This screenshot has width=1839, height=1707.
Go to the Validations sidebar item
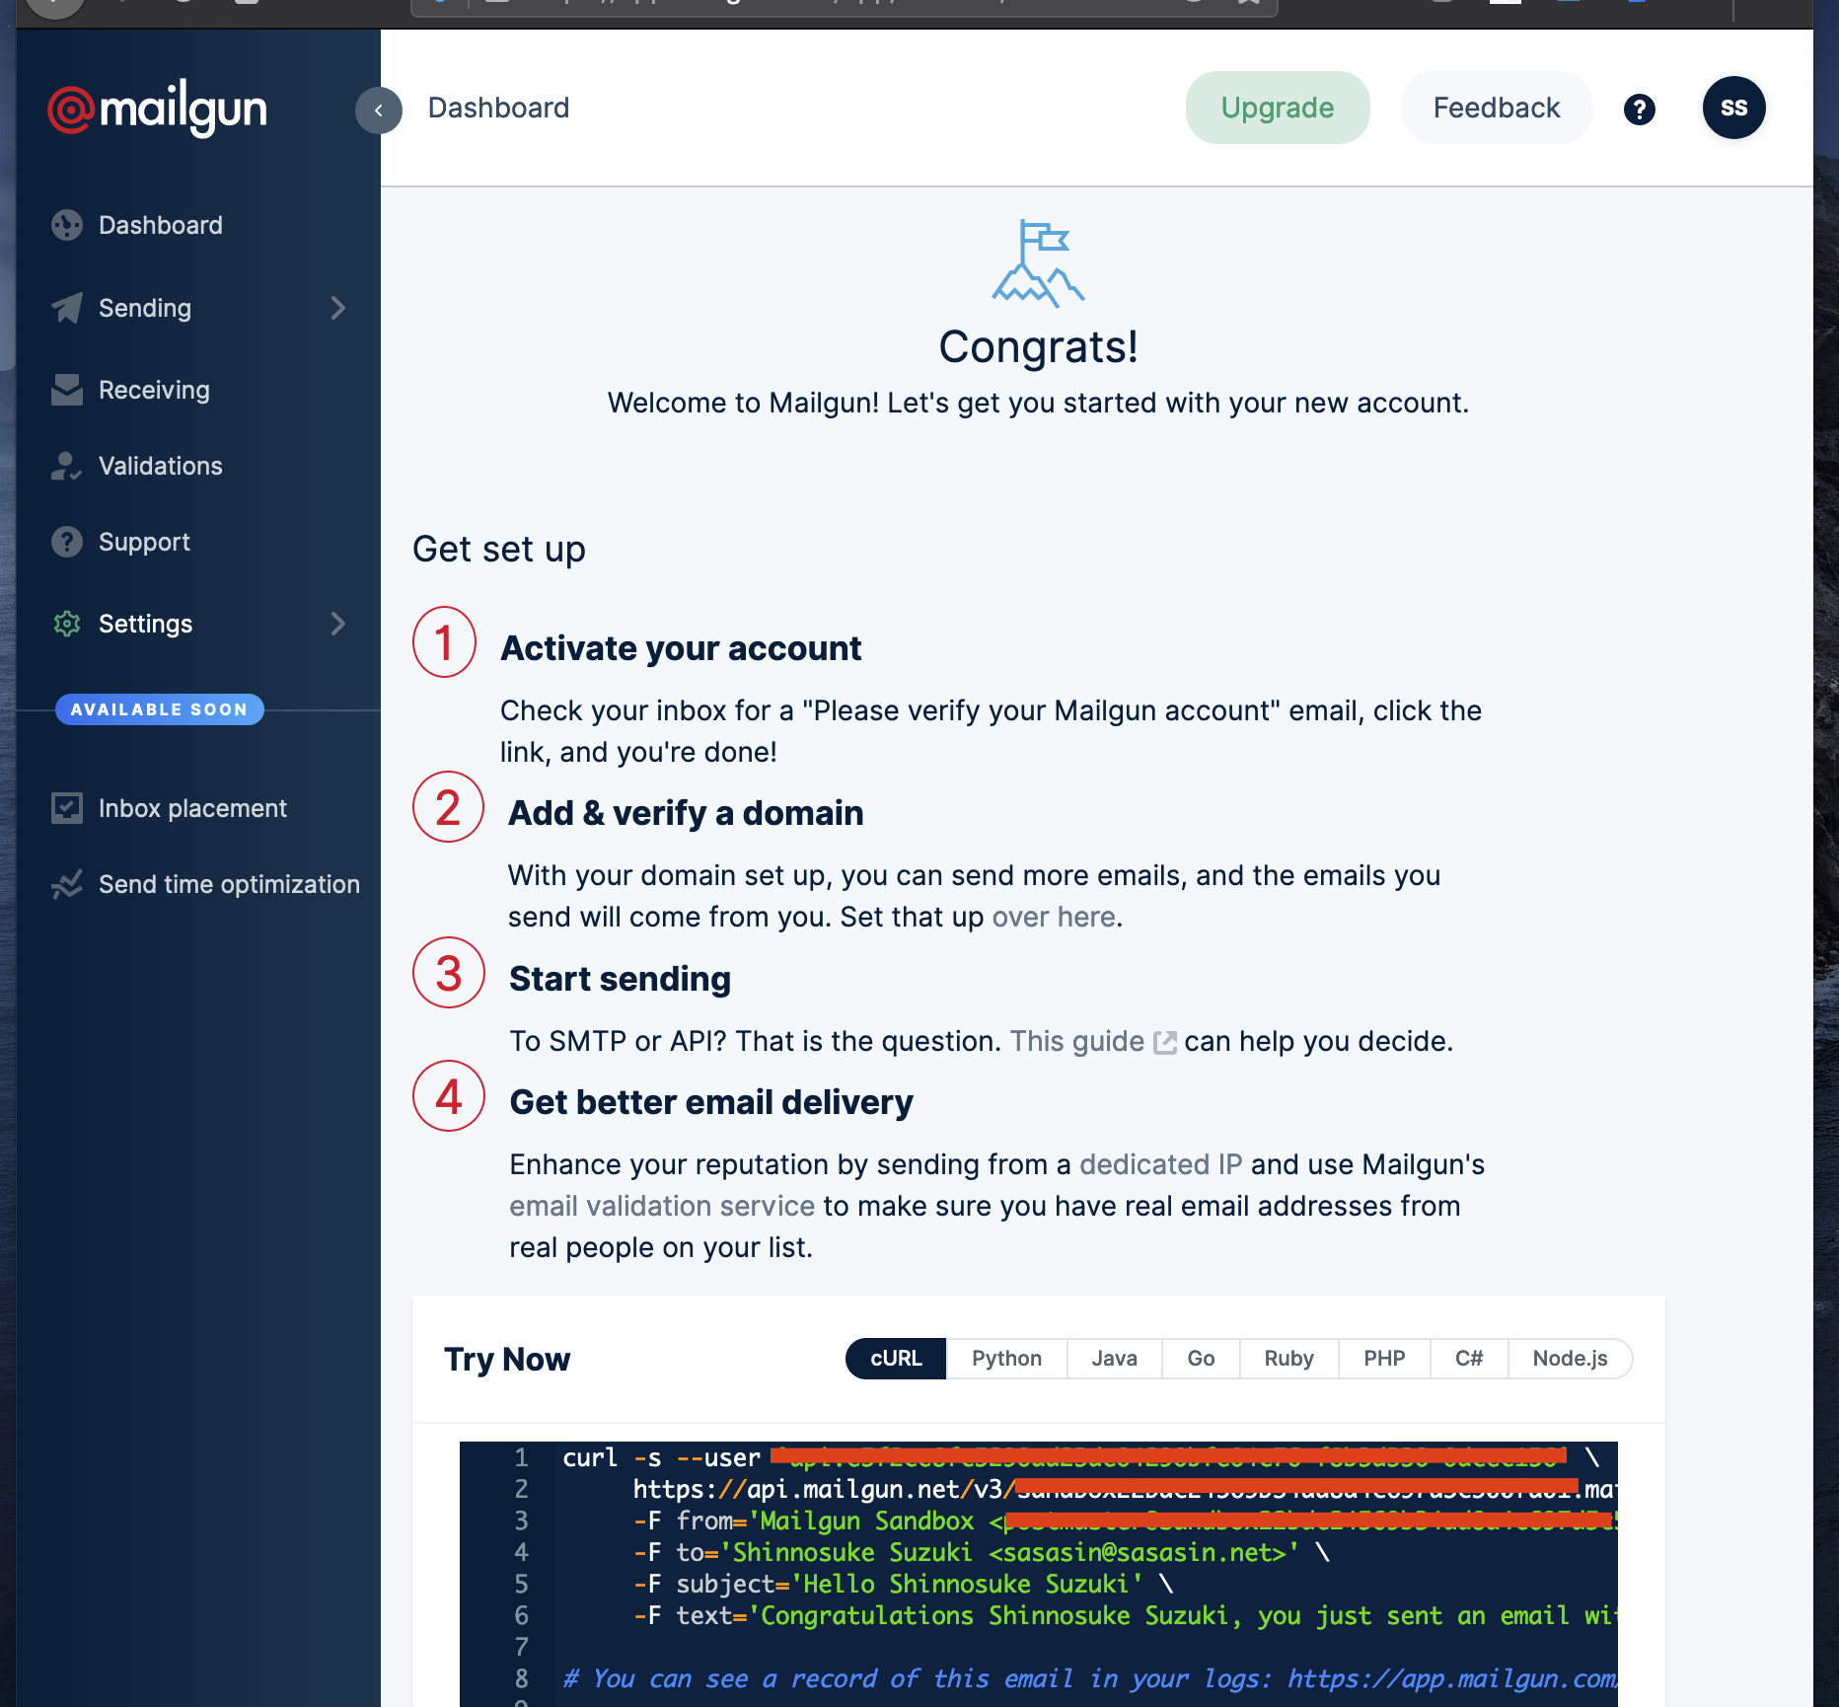pos(161,466)
